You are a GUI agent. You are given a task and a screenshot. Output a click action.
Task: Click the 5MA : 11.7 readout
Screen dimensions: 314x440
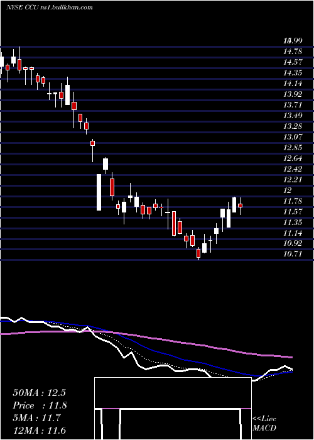tap(36, 418)
